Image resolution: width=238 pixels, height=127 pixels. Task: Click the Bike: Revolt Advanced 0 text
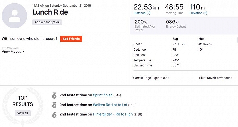click(x=216, y=78)
